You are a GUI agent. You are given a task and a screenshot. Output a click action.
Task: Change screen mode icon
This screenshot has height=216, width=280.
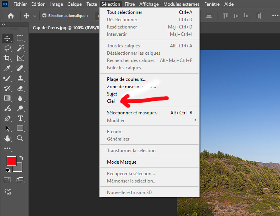20,180
